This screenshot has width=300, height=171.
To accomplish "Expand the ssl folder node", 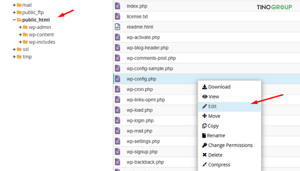I will [x=14, y=50].
